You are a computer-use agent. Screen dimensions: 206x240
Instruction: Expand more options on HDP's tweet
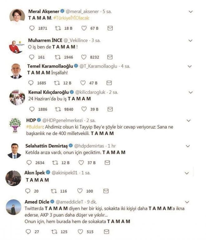coord(188,121)
